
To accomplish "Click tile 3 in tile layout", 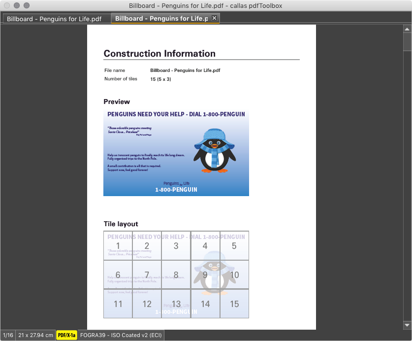I will point(176,246).
